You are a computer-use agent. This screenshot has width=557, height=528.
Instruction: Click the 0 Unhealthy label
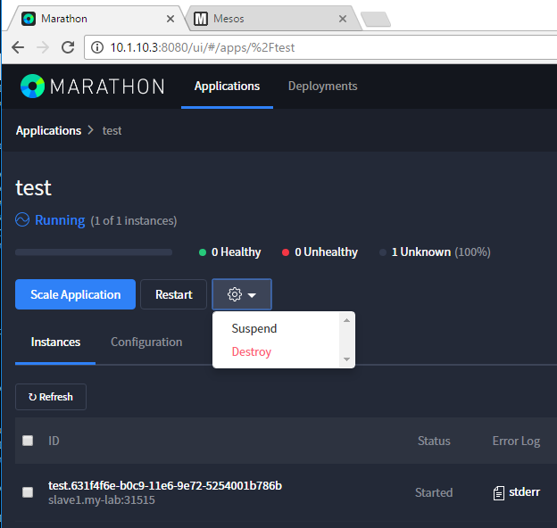326,252
